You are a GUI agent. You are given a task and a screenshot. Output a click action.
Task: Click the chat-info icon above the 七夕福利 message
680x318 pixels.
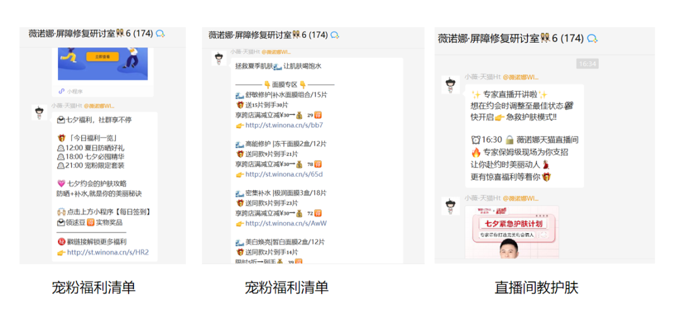pyautogui.click(x=161, y=34)
